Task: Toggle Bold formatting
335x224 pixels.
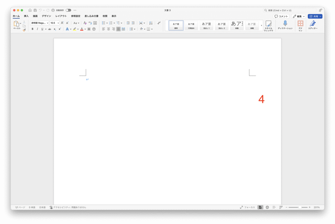Action: (32, 29)
